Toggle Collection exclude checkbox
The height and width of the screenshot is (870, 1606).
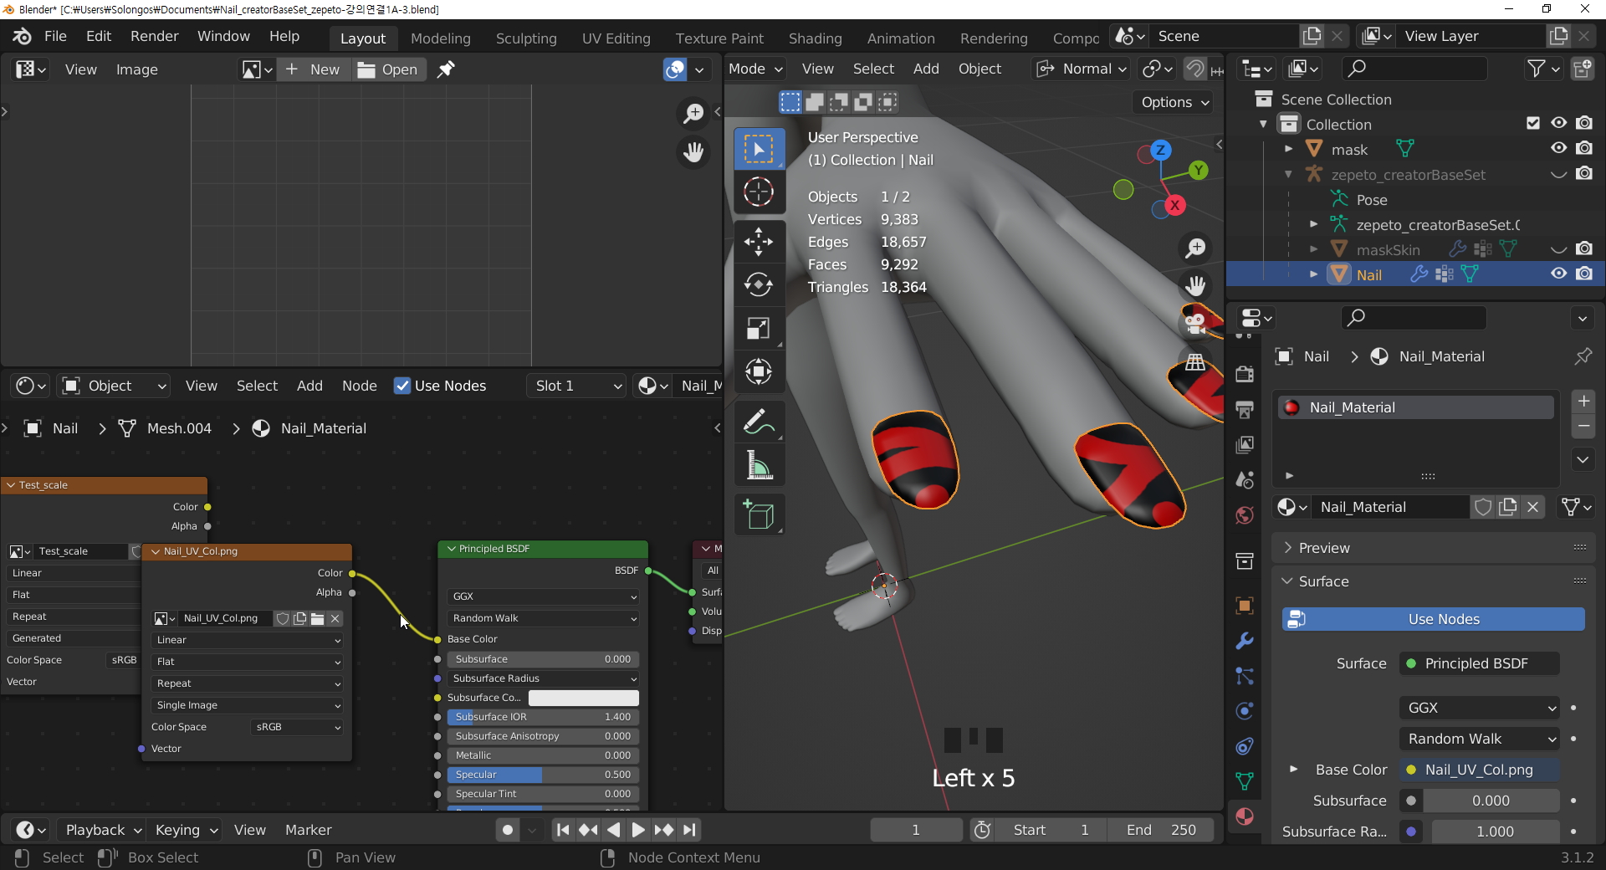click(1533, 124)
